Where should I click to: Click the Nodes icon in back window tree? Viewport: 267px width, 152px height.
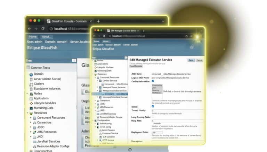click(31, 93)
